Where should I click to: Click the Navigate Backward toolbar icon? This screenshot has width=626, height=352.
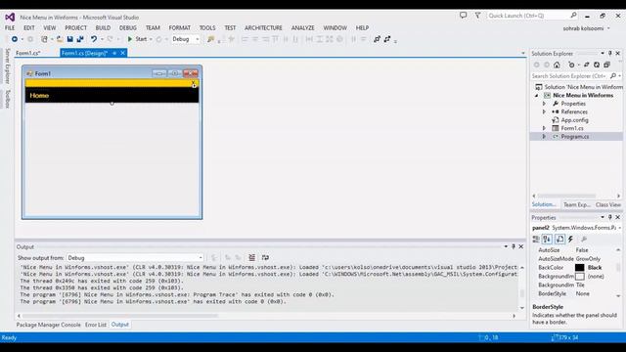point(15,39)
